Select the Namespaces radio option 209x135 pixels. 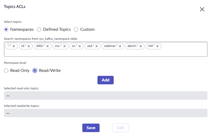click(x=6, y=29)
